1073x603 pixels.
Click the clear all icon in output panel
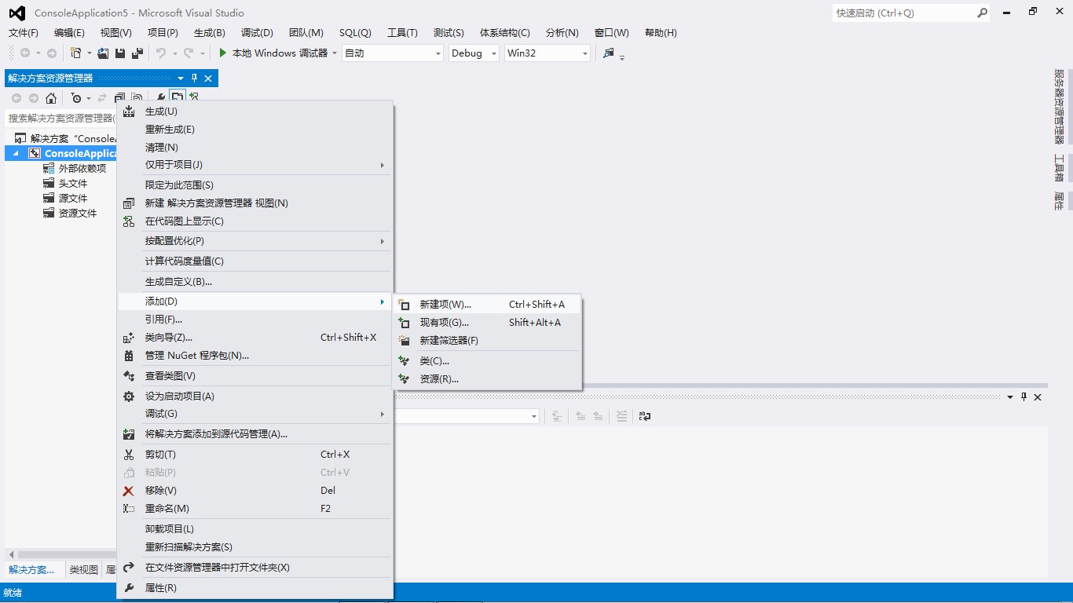pyautogui.click(x=621, y=416)
